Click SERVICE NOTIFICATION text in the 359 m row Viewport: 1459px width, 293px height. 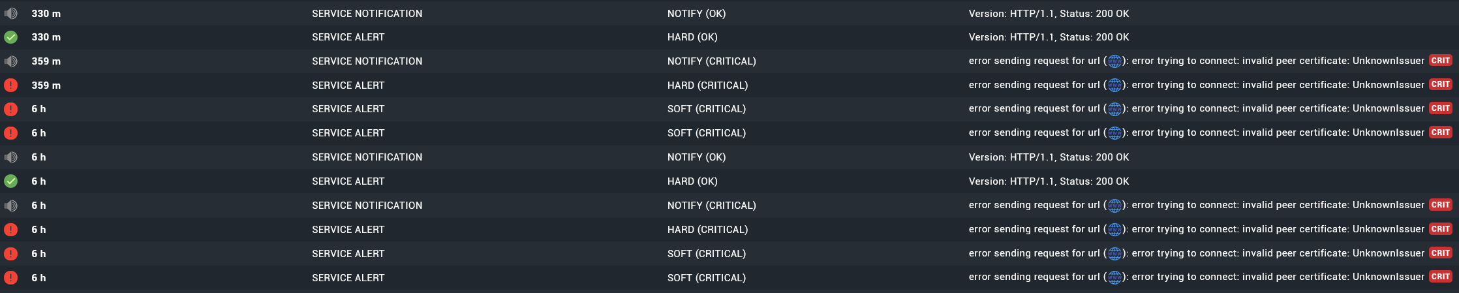(367, 61)
